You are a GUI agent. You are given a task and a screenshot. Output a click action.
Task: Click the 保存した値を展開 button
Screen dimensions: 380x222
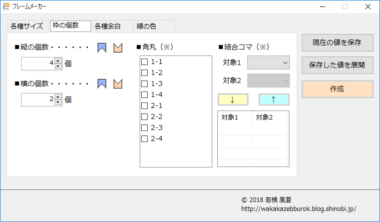337,65
